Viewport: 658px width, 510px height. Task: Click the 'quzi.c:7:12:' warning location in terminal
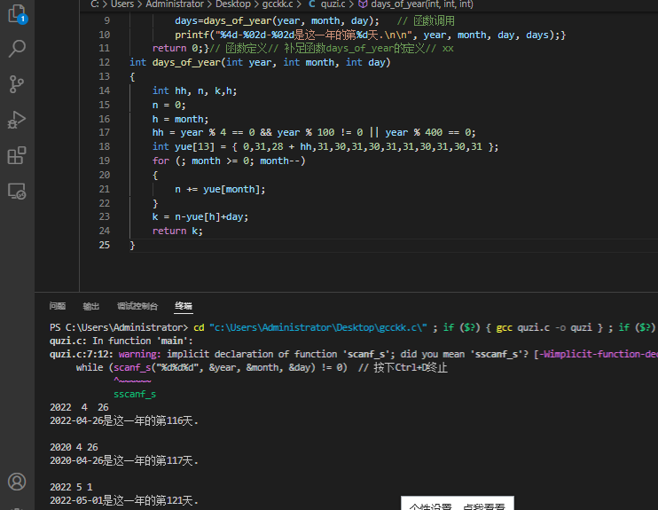point(82,354)
